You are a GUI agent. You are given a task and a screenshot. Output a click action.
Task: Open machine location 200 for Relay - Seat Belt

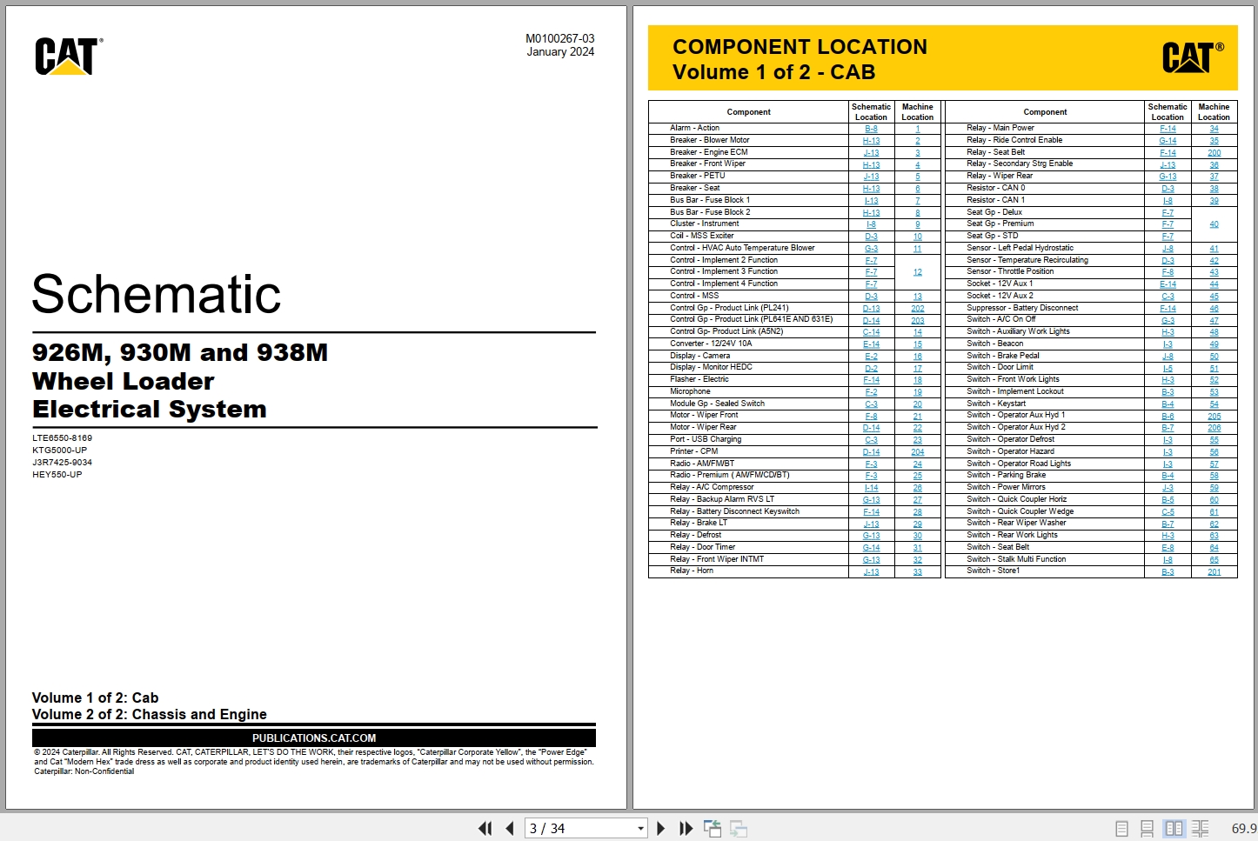pos(1214,153)
